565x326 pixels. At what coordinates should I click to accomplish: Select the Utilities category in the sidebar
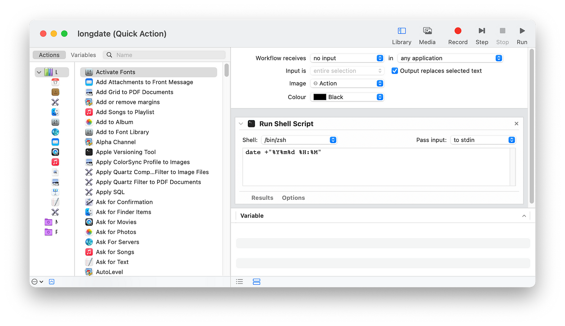(x=55, y=212)
